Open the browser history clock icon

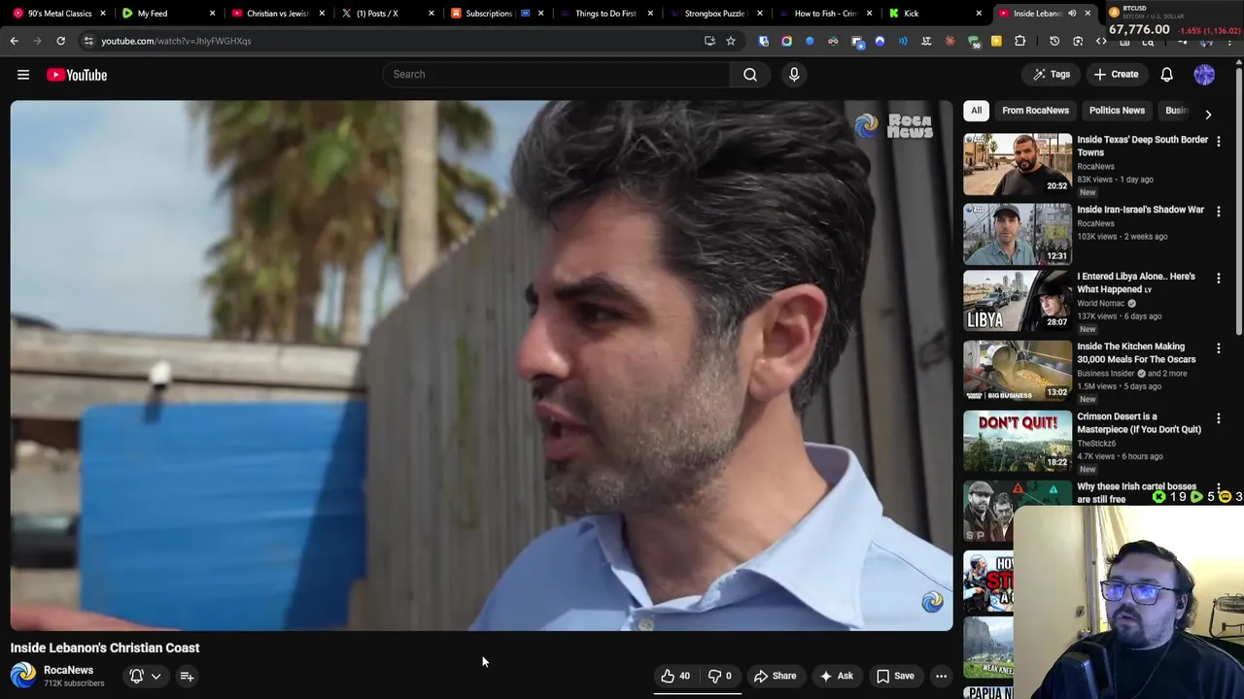(x=1054, y=41)
